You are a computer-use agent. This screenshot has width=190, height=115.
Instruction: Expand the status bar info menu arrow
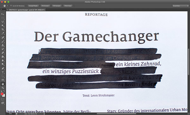[x=44, y=114]
